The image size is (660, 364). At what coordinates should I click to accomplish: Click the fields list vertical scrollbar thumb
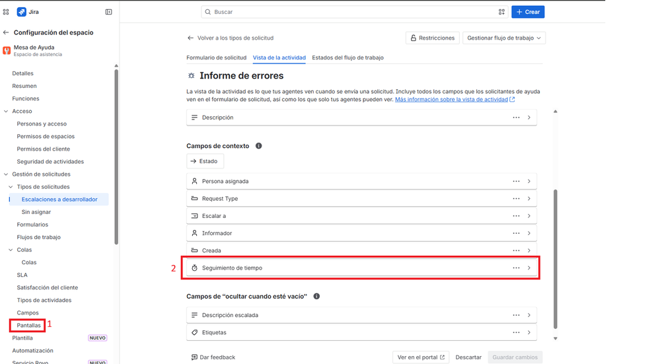tap(555, 259)
